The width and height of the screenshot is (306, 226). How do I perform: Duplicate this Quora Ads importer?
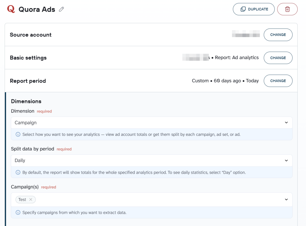tap(254, 9)
